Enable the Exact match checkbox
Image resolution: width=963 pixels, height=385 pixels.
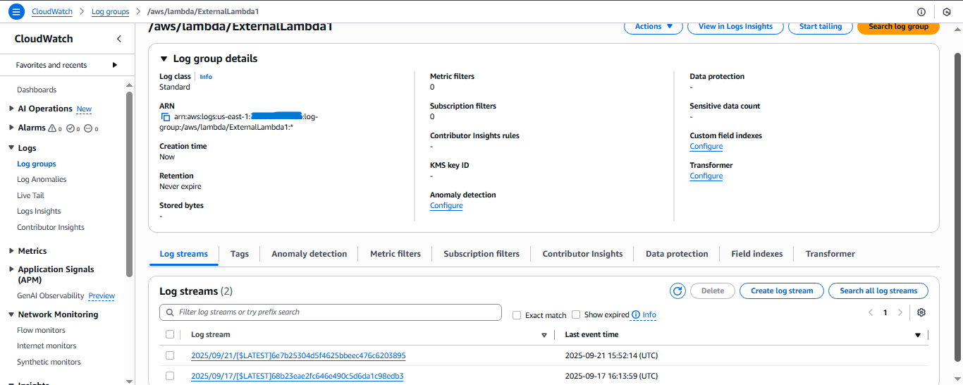pos(517,315)
